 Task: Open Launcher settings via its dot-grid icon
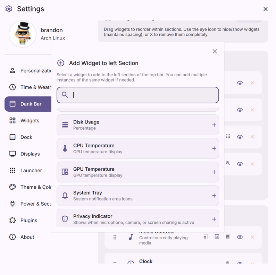tap(12, 170)
